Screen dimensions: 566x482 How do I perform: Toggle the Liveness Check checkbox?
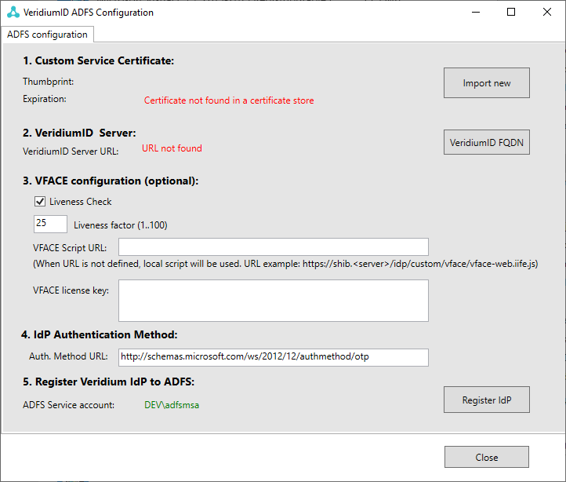(40, 202)
